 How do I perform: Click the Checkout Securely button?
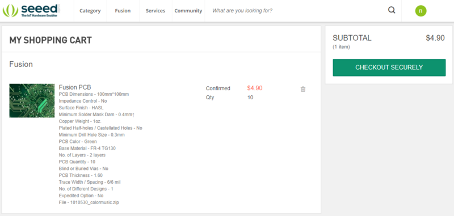point(389,67)
